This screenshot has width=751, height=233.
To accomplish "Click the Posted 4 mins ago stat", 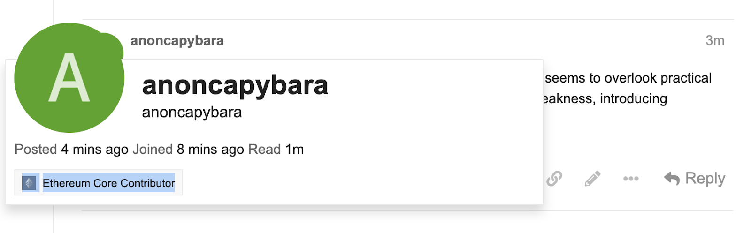I will pos(71,150).
